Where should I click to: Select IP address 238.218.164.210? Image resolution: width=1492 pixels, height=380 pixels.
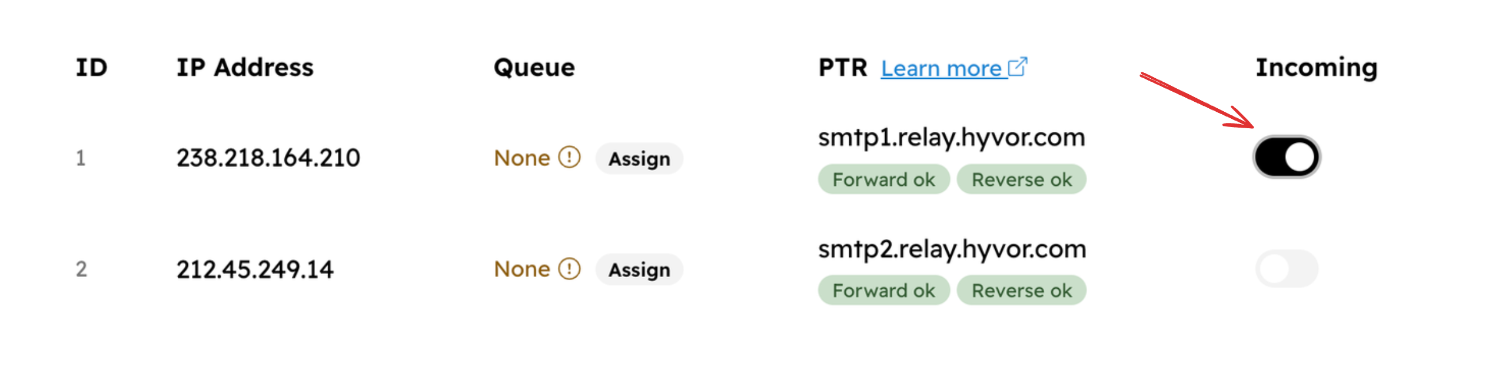click(x=268, y=158)
